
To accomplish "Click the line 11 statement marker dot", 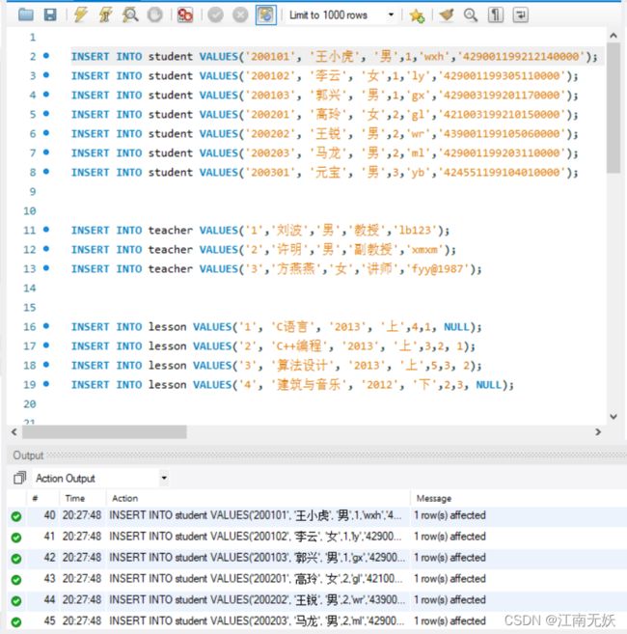I will pos(46,230).
